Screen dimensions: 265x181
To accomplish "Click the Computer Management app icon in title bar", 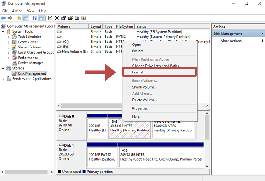I will pyautogui.click(x=4, y=3).
